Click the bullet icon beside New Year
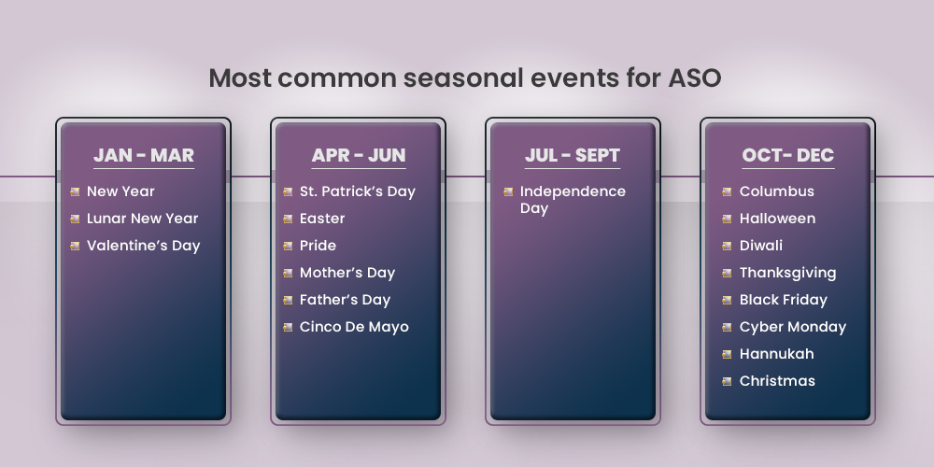 [x=74, y=191]
